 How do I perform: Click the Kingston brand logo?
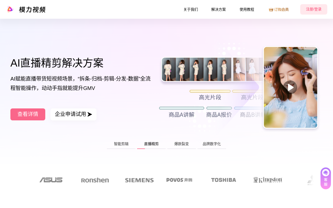click(268, 180)
